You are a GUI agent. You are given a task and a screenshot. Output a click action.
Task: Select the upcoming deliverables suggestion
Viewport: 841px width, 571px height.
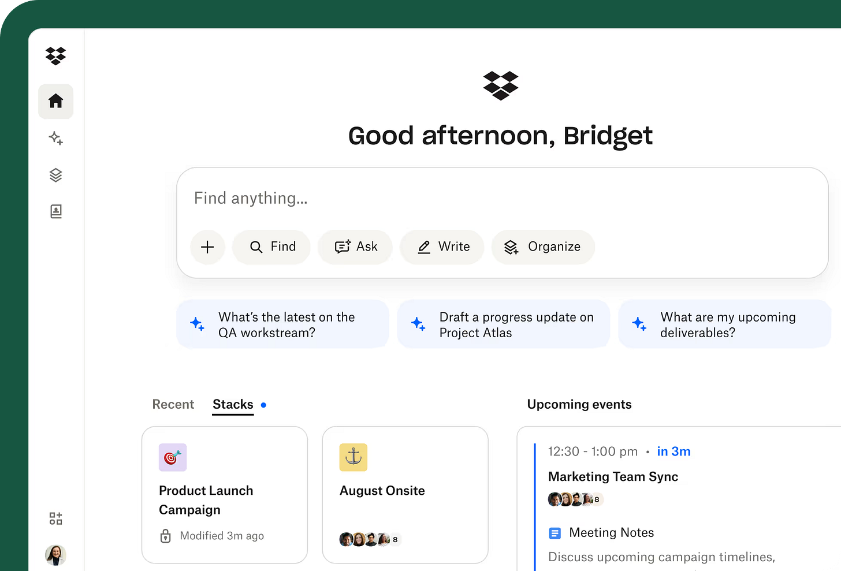725,324
